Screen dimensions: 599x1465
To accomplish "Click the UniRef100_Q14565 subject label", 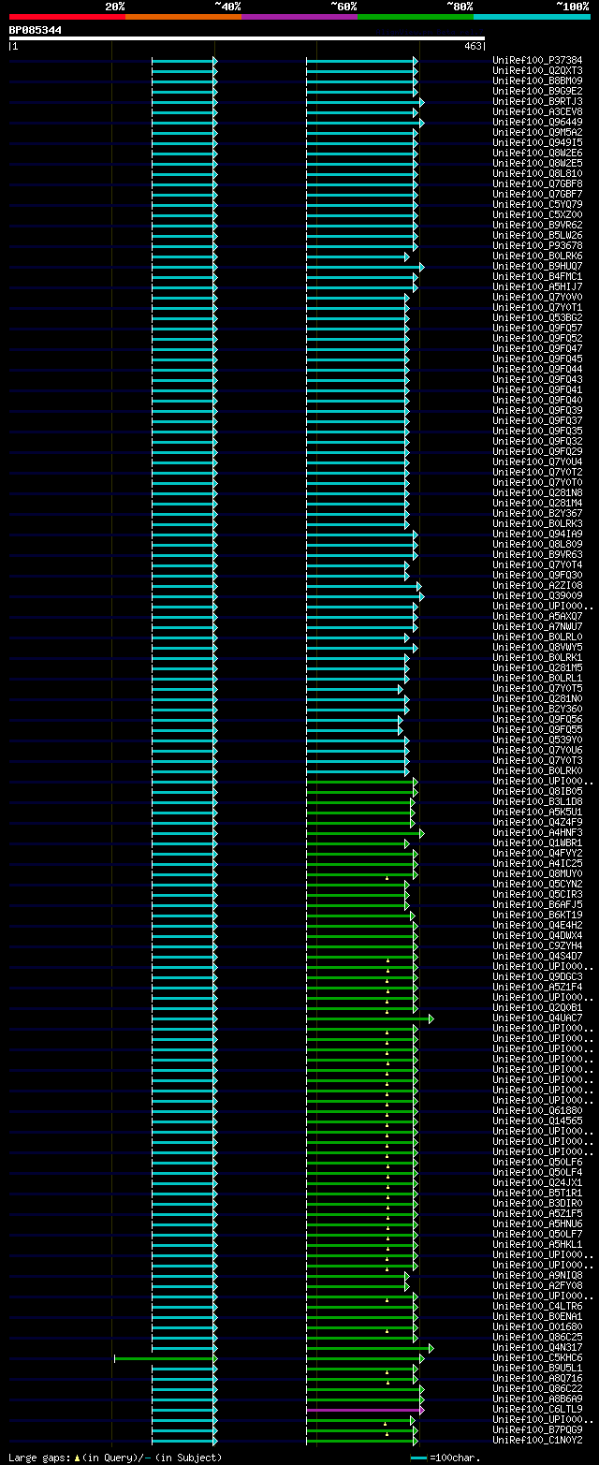I will click(537, 1121).
